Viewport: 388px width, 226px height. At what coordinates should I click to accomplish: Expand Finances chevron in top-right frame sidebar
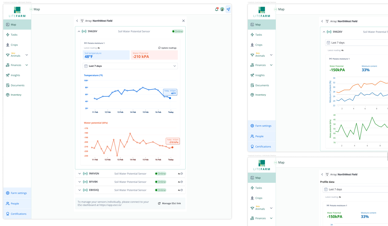coord(271,65)
